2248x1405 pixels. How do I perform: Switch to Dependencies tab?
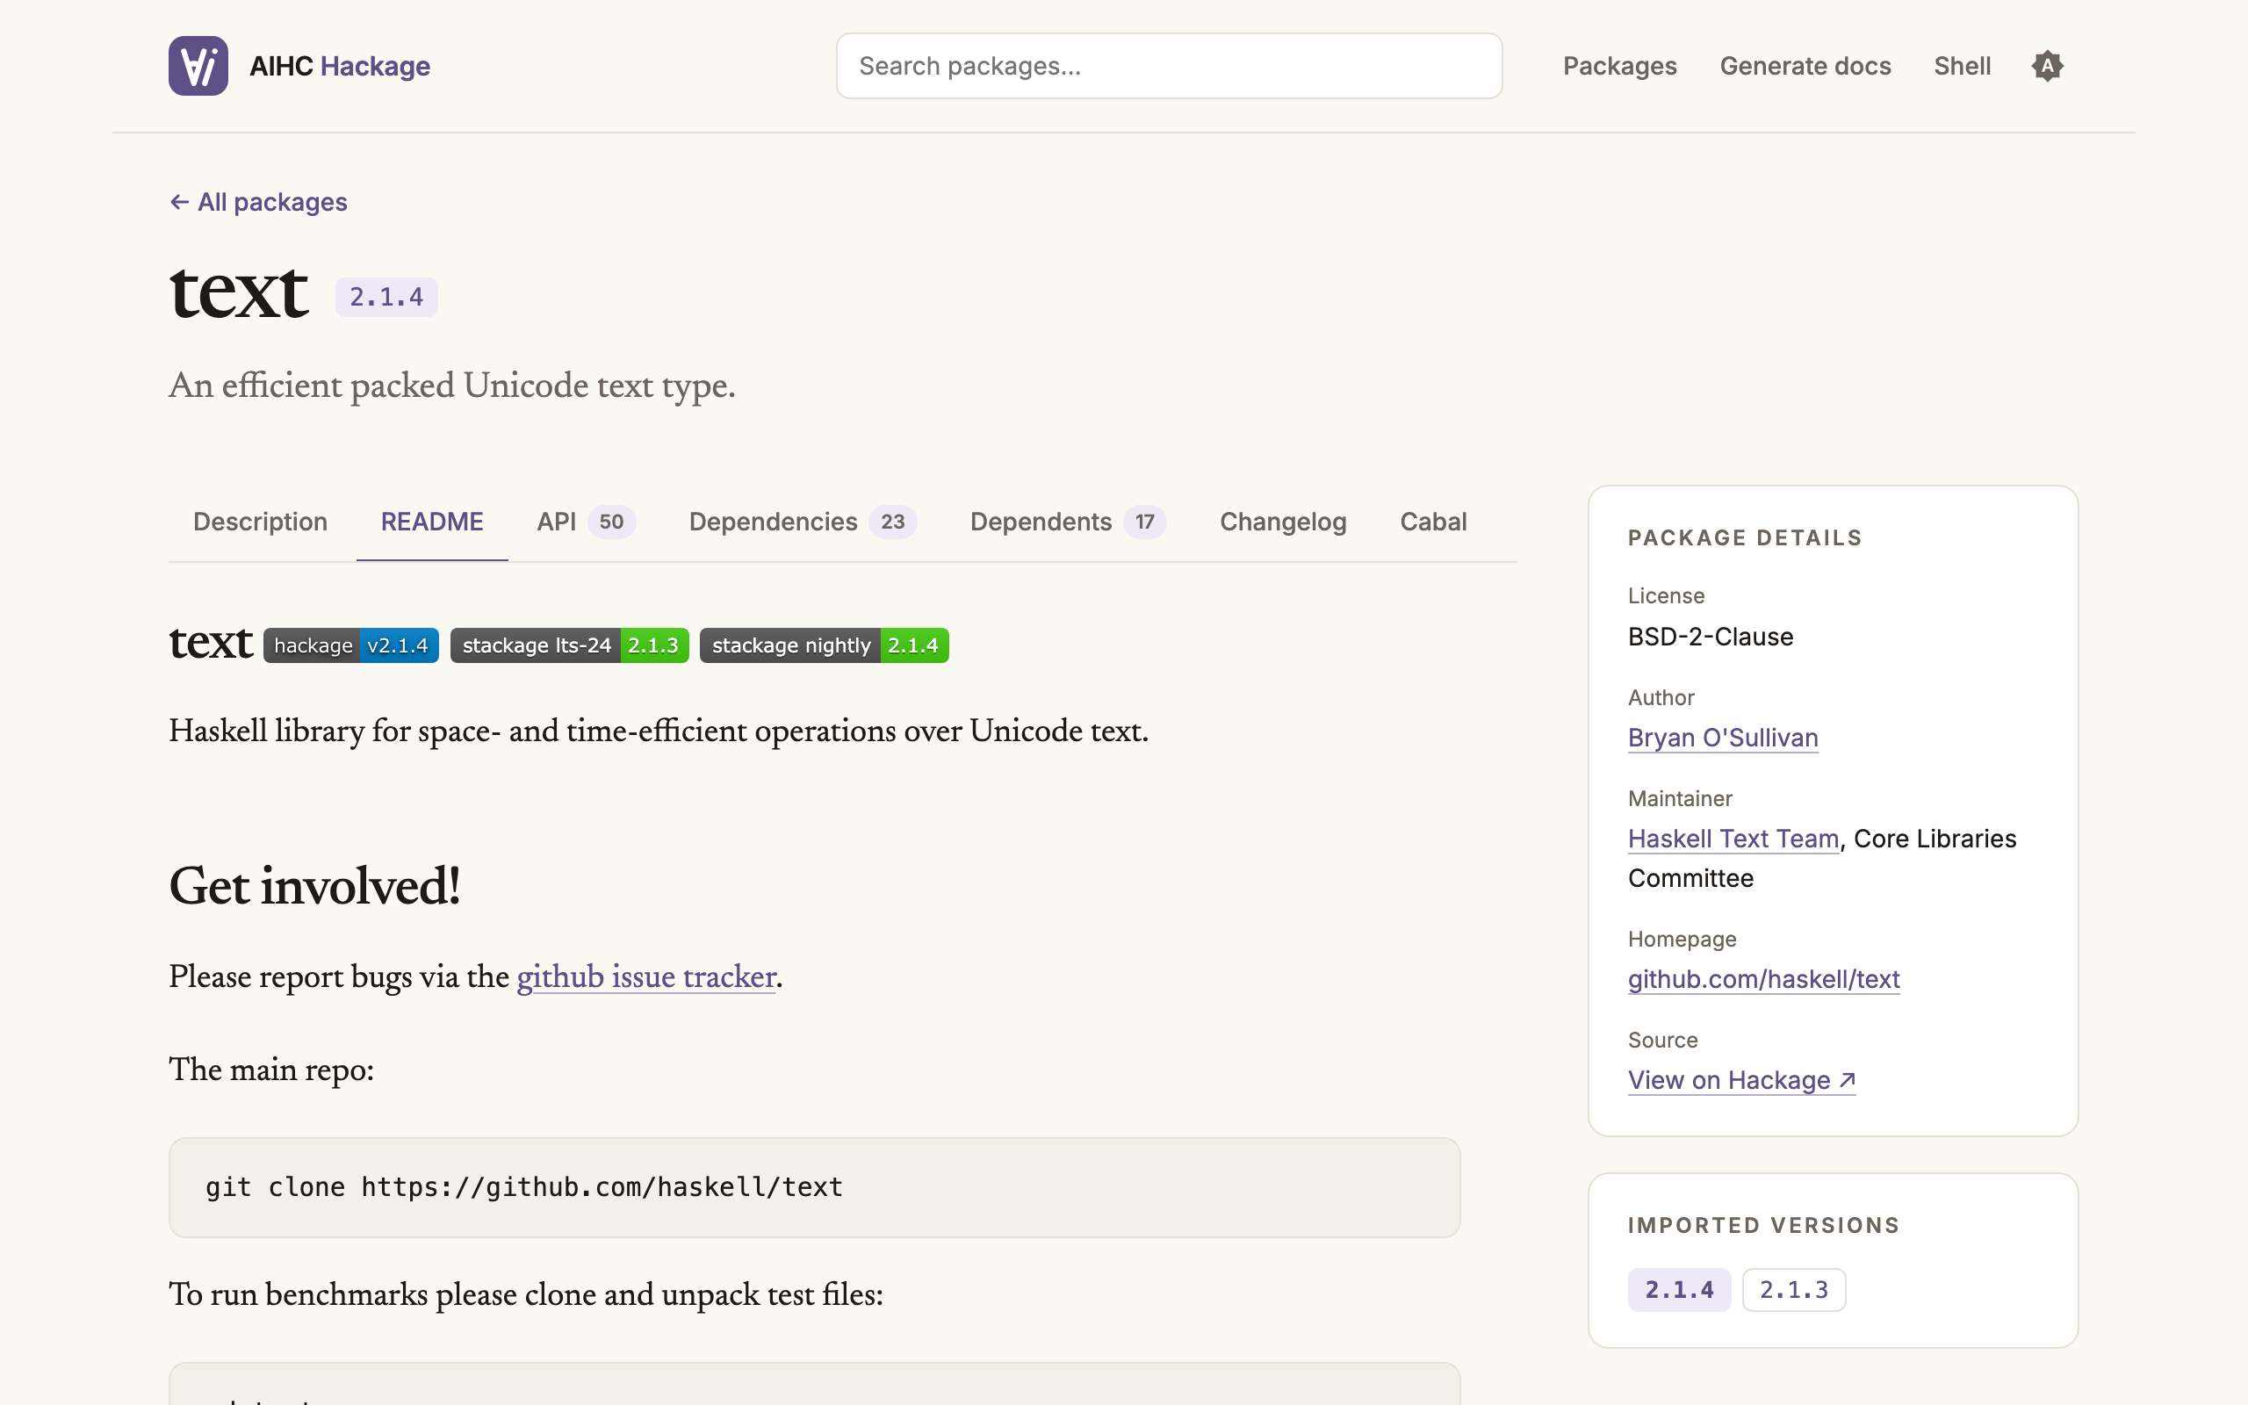(803, 522)
